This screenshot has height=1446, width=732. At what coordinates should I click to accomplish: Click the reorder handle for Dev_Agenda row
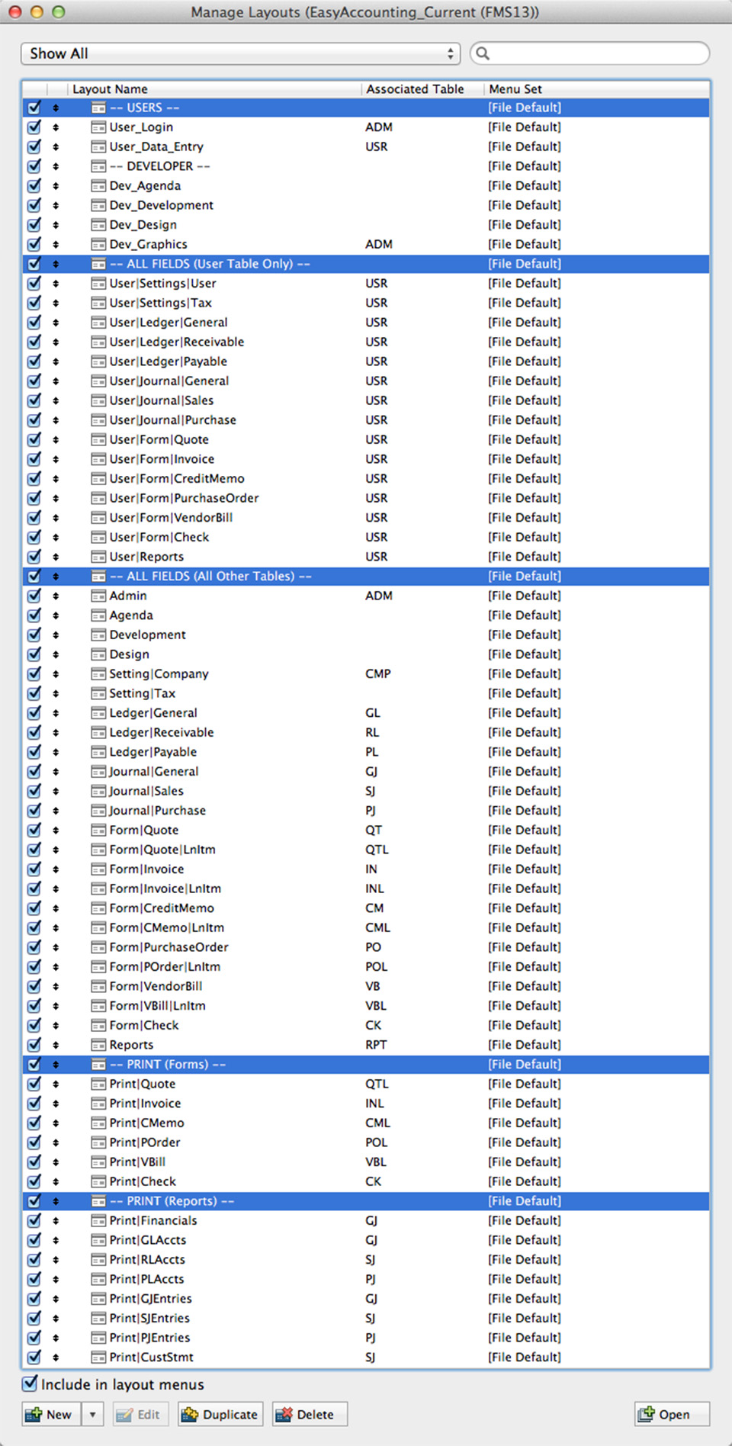click(56, 186)
